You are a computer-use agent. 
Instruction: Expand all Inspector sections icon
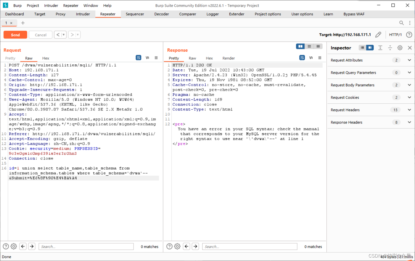380,48
